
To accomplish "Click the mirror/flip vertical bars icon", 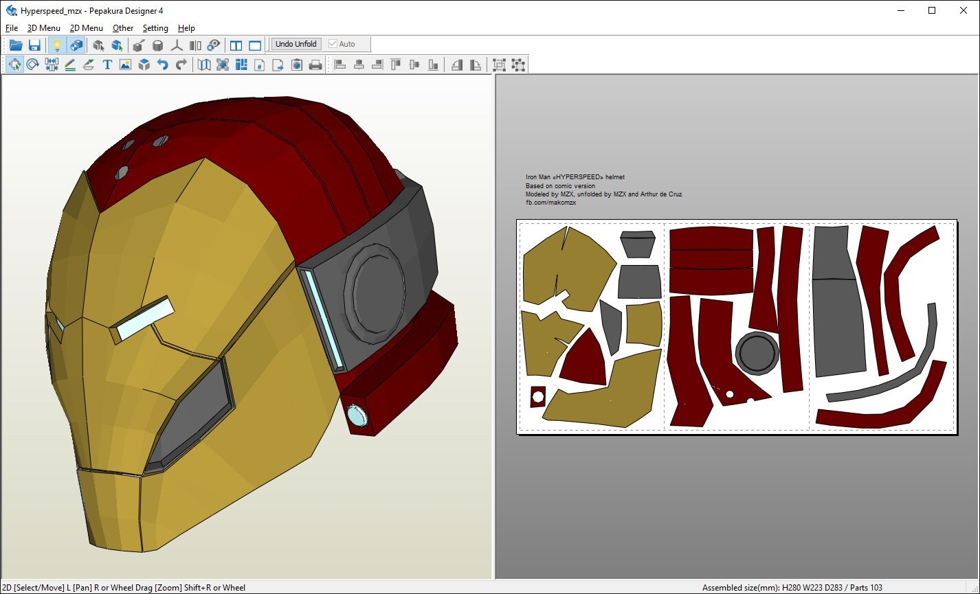I will [x=195, y=45].
